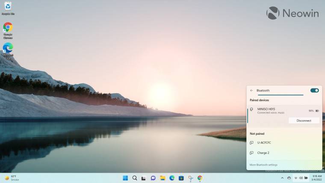The image size is (325, 183).
Task: Open Microsoft Edge from the taskbar
Action: click(x=172, y=178)
